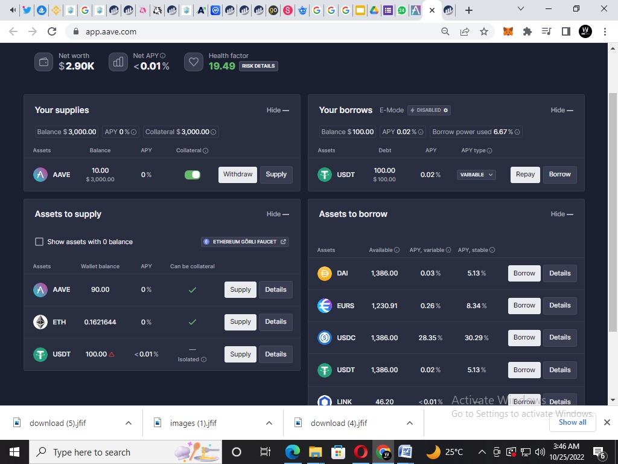Enable Show assets with 0 balance
Screen dimensions: 618x464
tap(39, 241)
